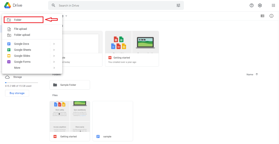The image size is (279, 144).
Task: Open the sample document thumbnail
Action: [x=113, y=117]
